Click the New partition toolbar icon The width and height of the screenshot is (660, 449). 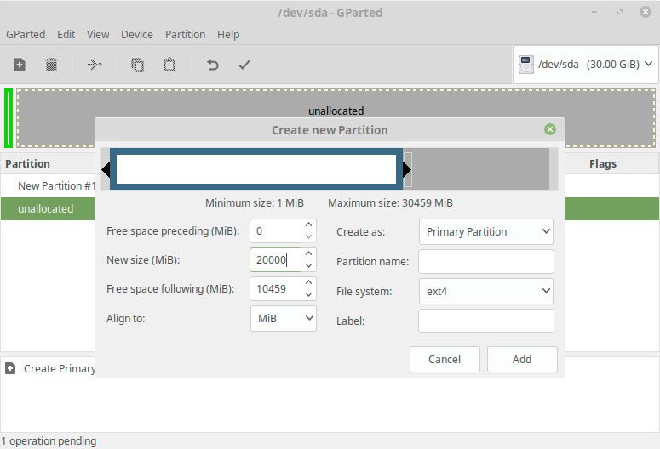(20, 65)
